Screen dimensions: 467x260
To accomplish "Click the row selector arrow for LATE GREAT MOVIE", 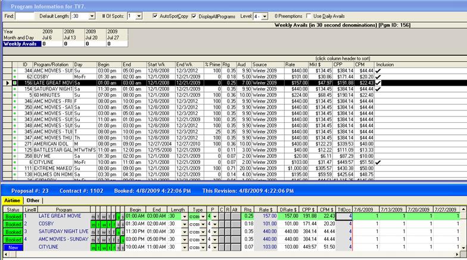I will [x=7, y=83].
